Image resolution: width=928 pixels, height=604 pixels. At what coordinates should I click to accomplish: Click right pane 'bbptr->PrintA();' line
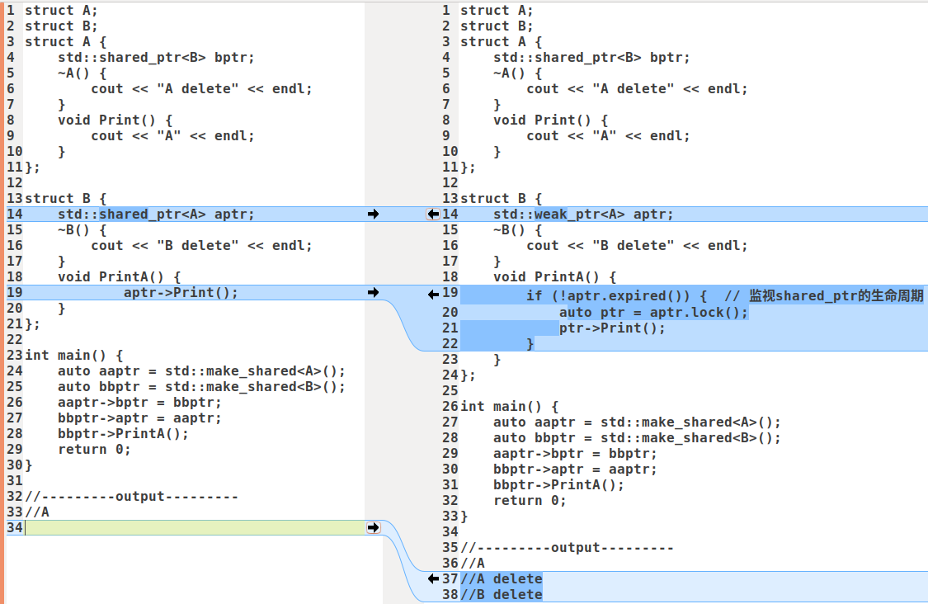(x=559, y=485)
